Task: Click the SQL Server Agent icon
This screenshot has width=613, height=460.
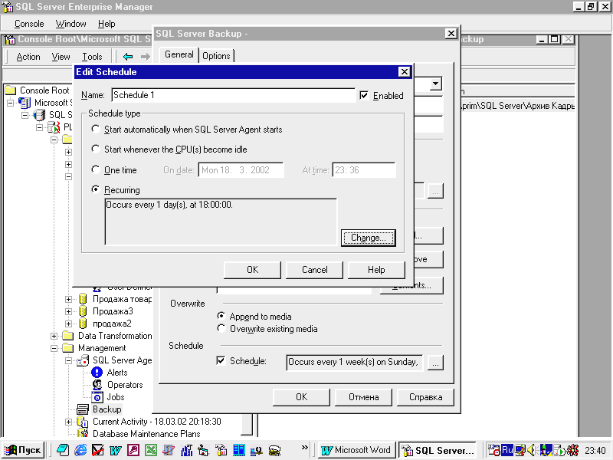Action: click(83, 360)
